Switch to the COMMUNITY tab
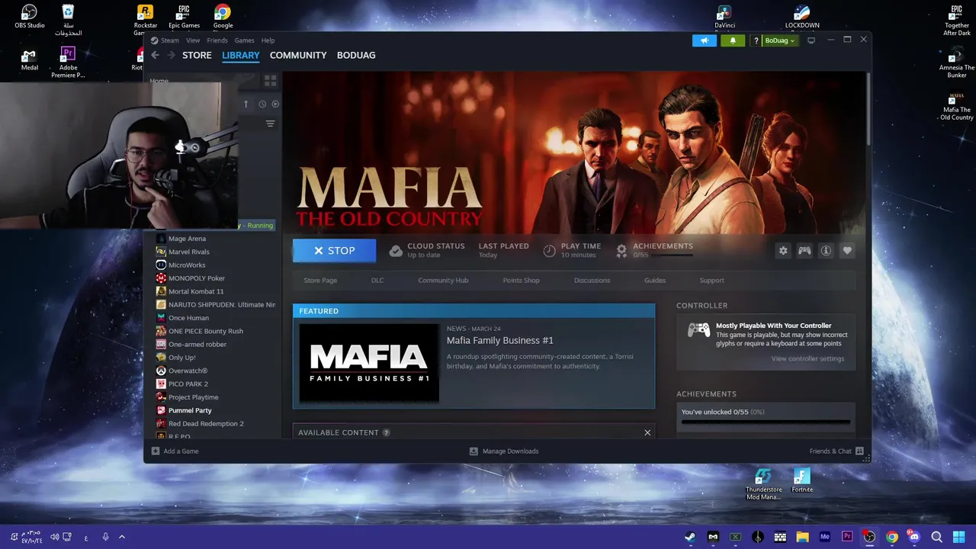The width and height of the screenshot is (976, 549). point(298,55)
